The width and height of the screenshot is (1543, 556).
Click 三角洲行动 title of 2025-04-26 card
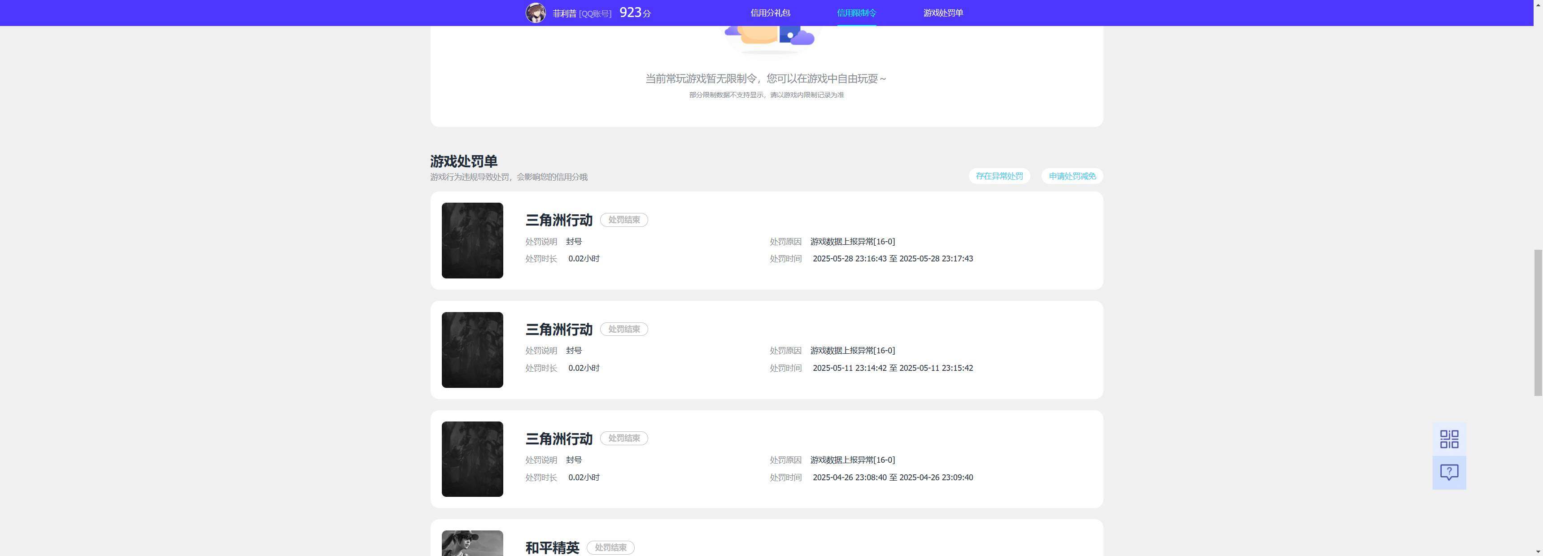tap(559, 439)
